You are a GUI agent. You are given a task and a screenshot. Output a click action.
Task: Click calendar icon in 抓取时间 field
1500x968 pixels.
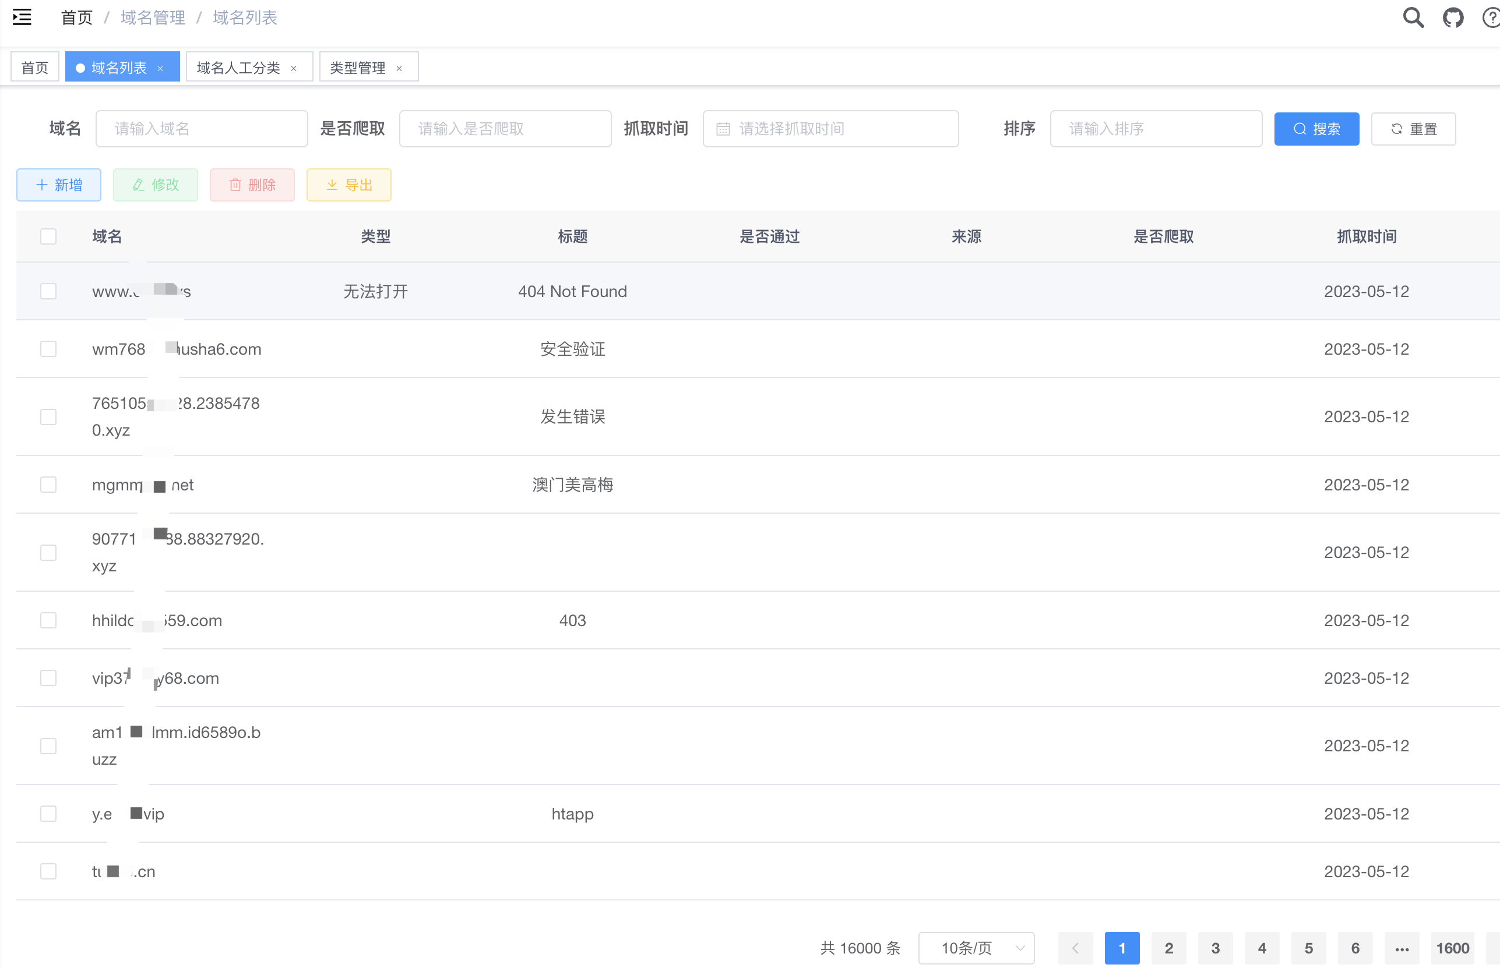(x=723, y=129)
